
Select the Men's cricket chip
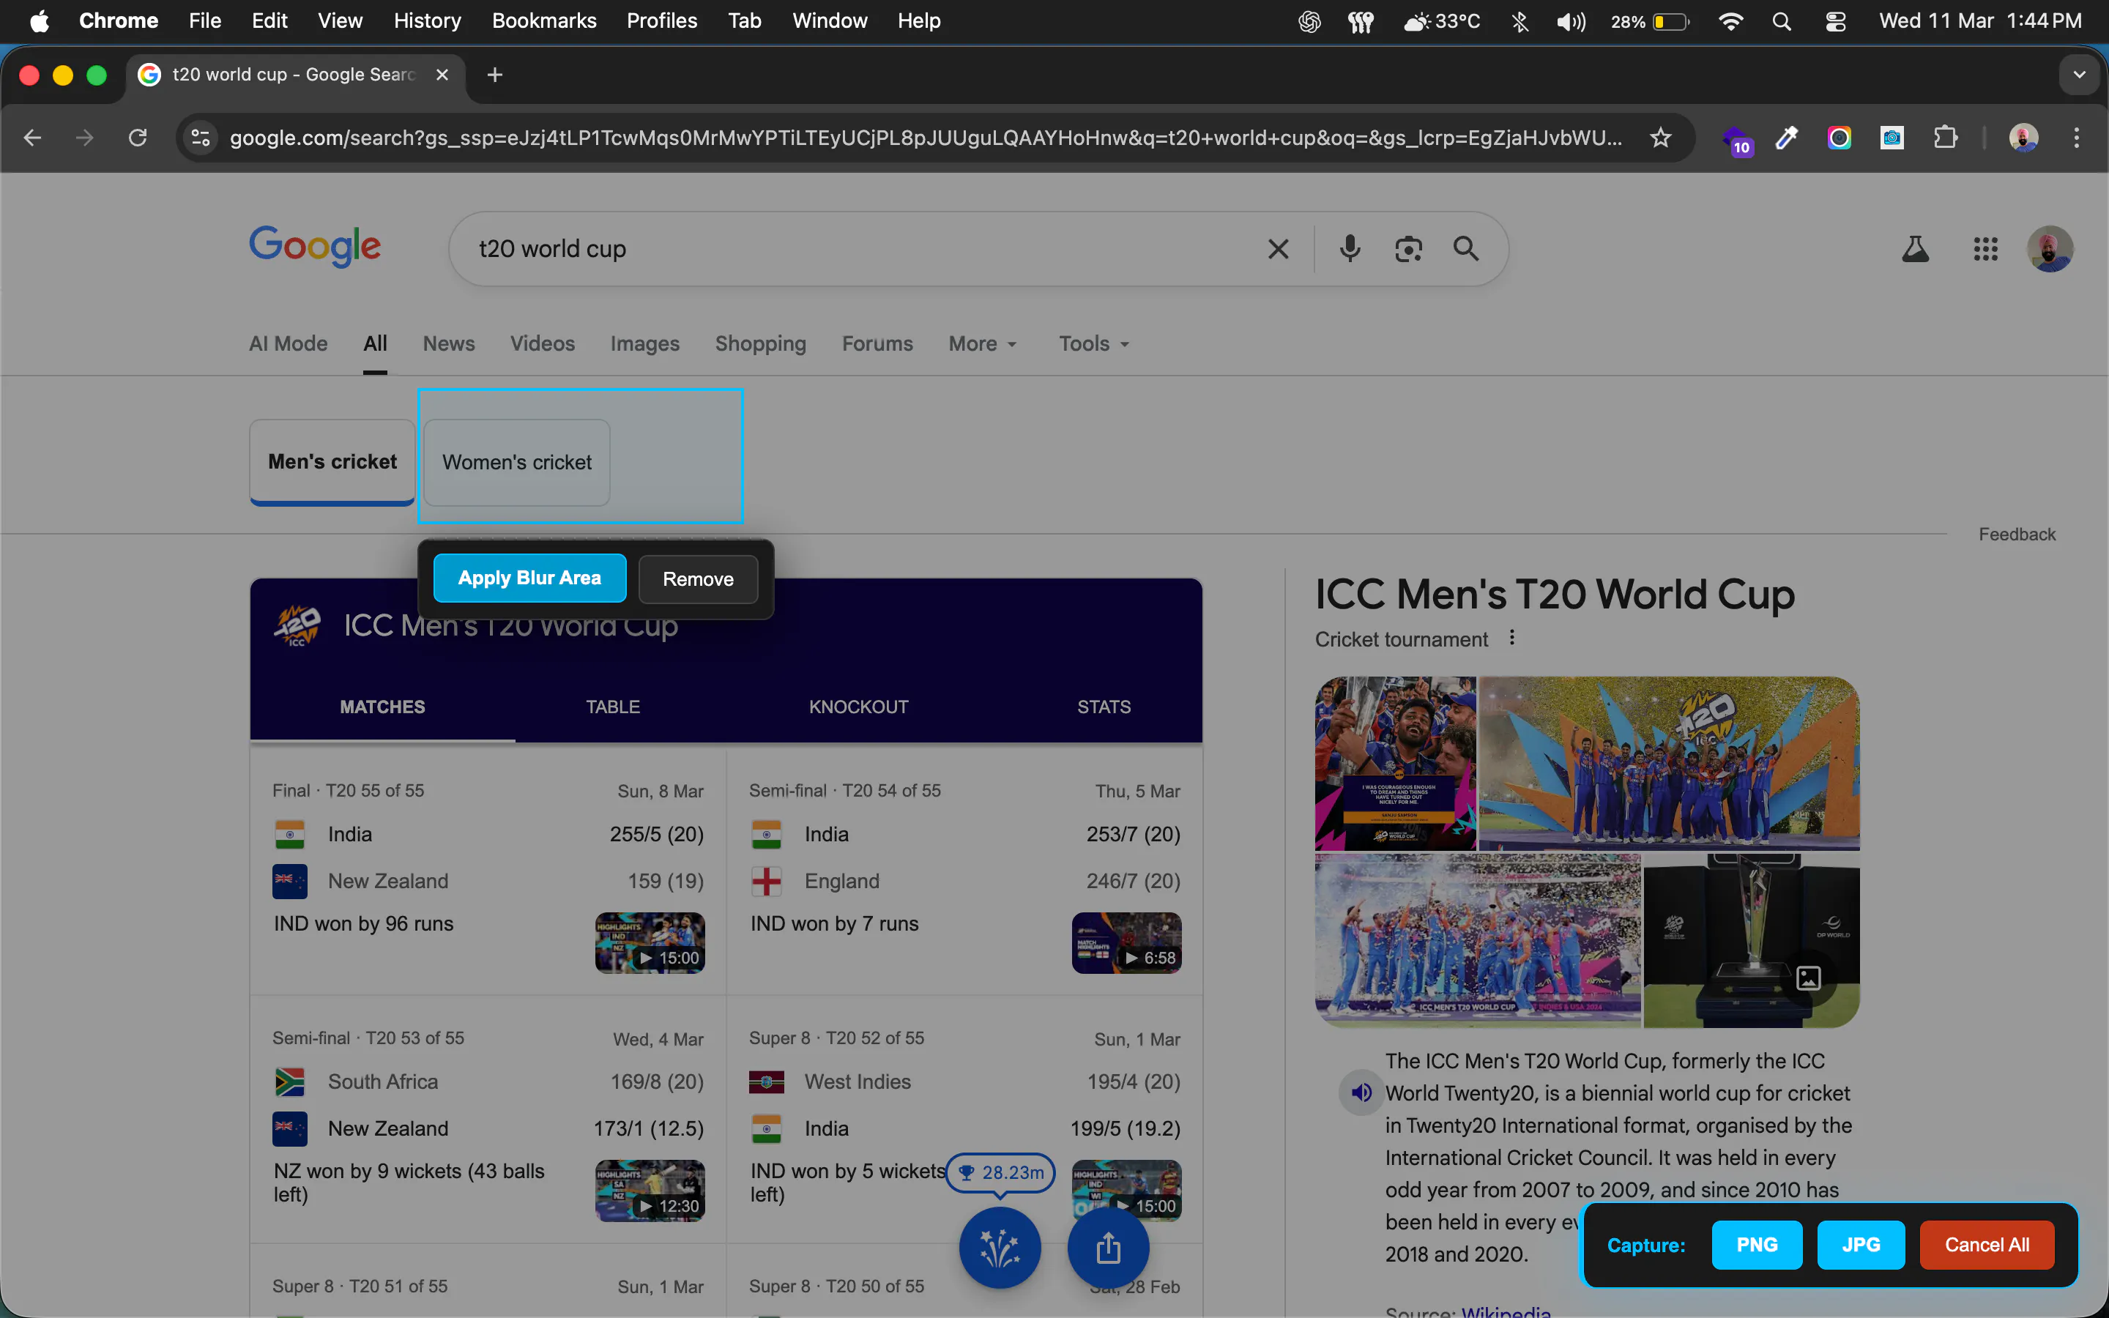tap(332, 462)
